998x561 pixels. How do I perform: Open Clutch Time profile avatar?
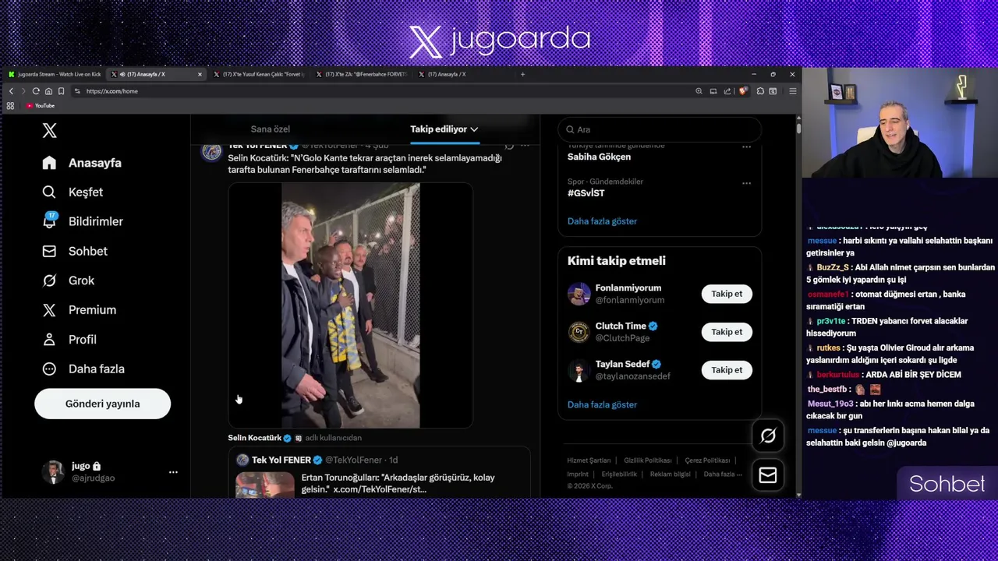(579, 332)
